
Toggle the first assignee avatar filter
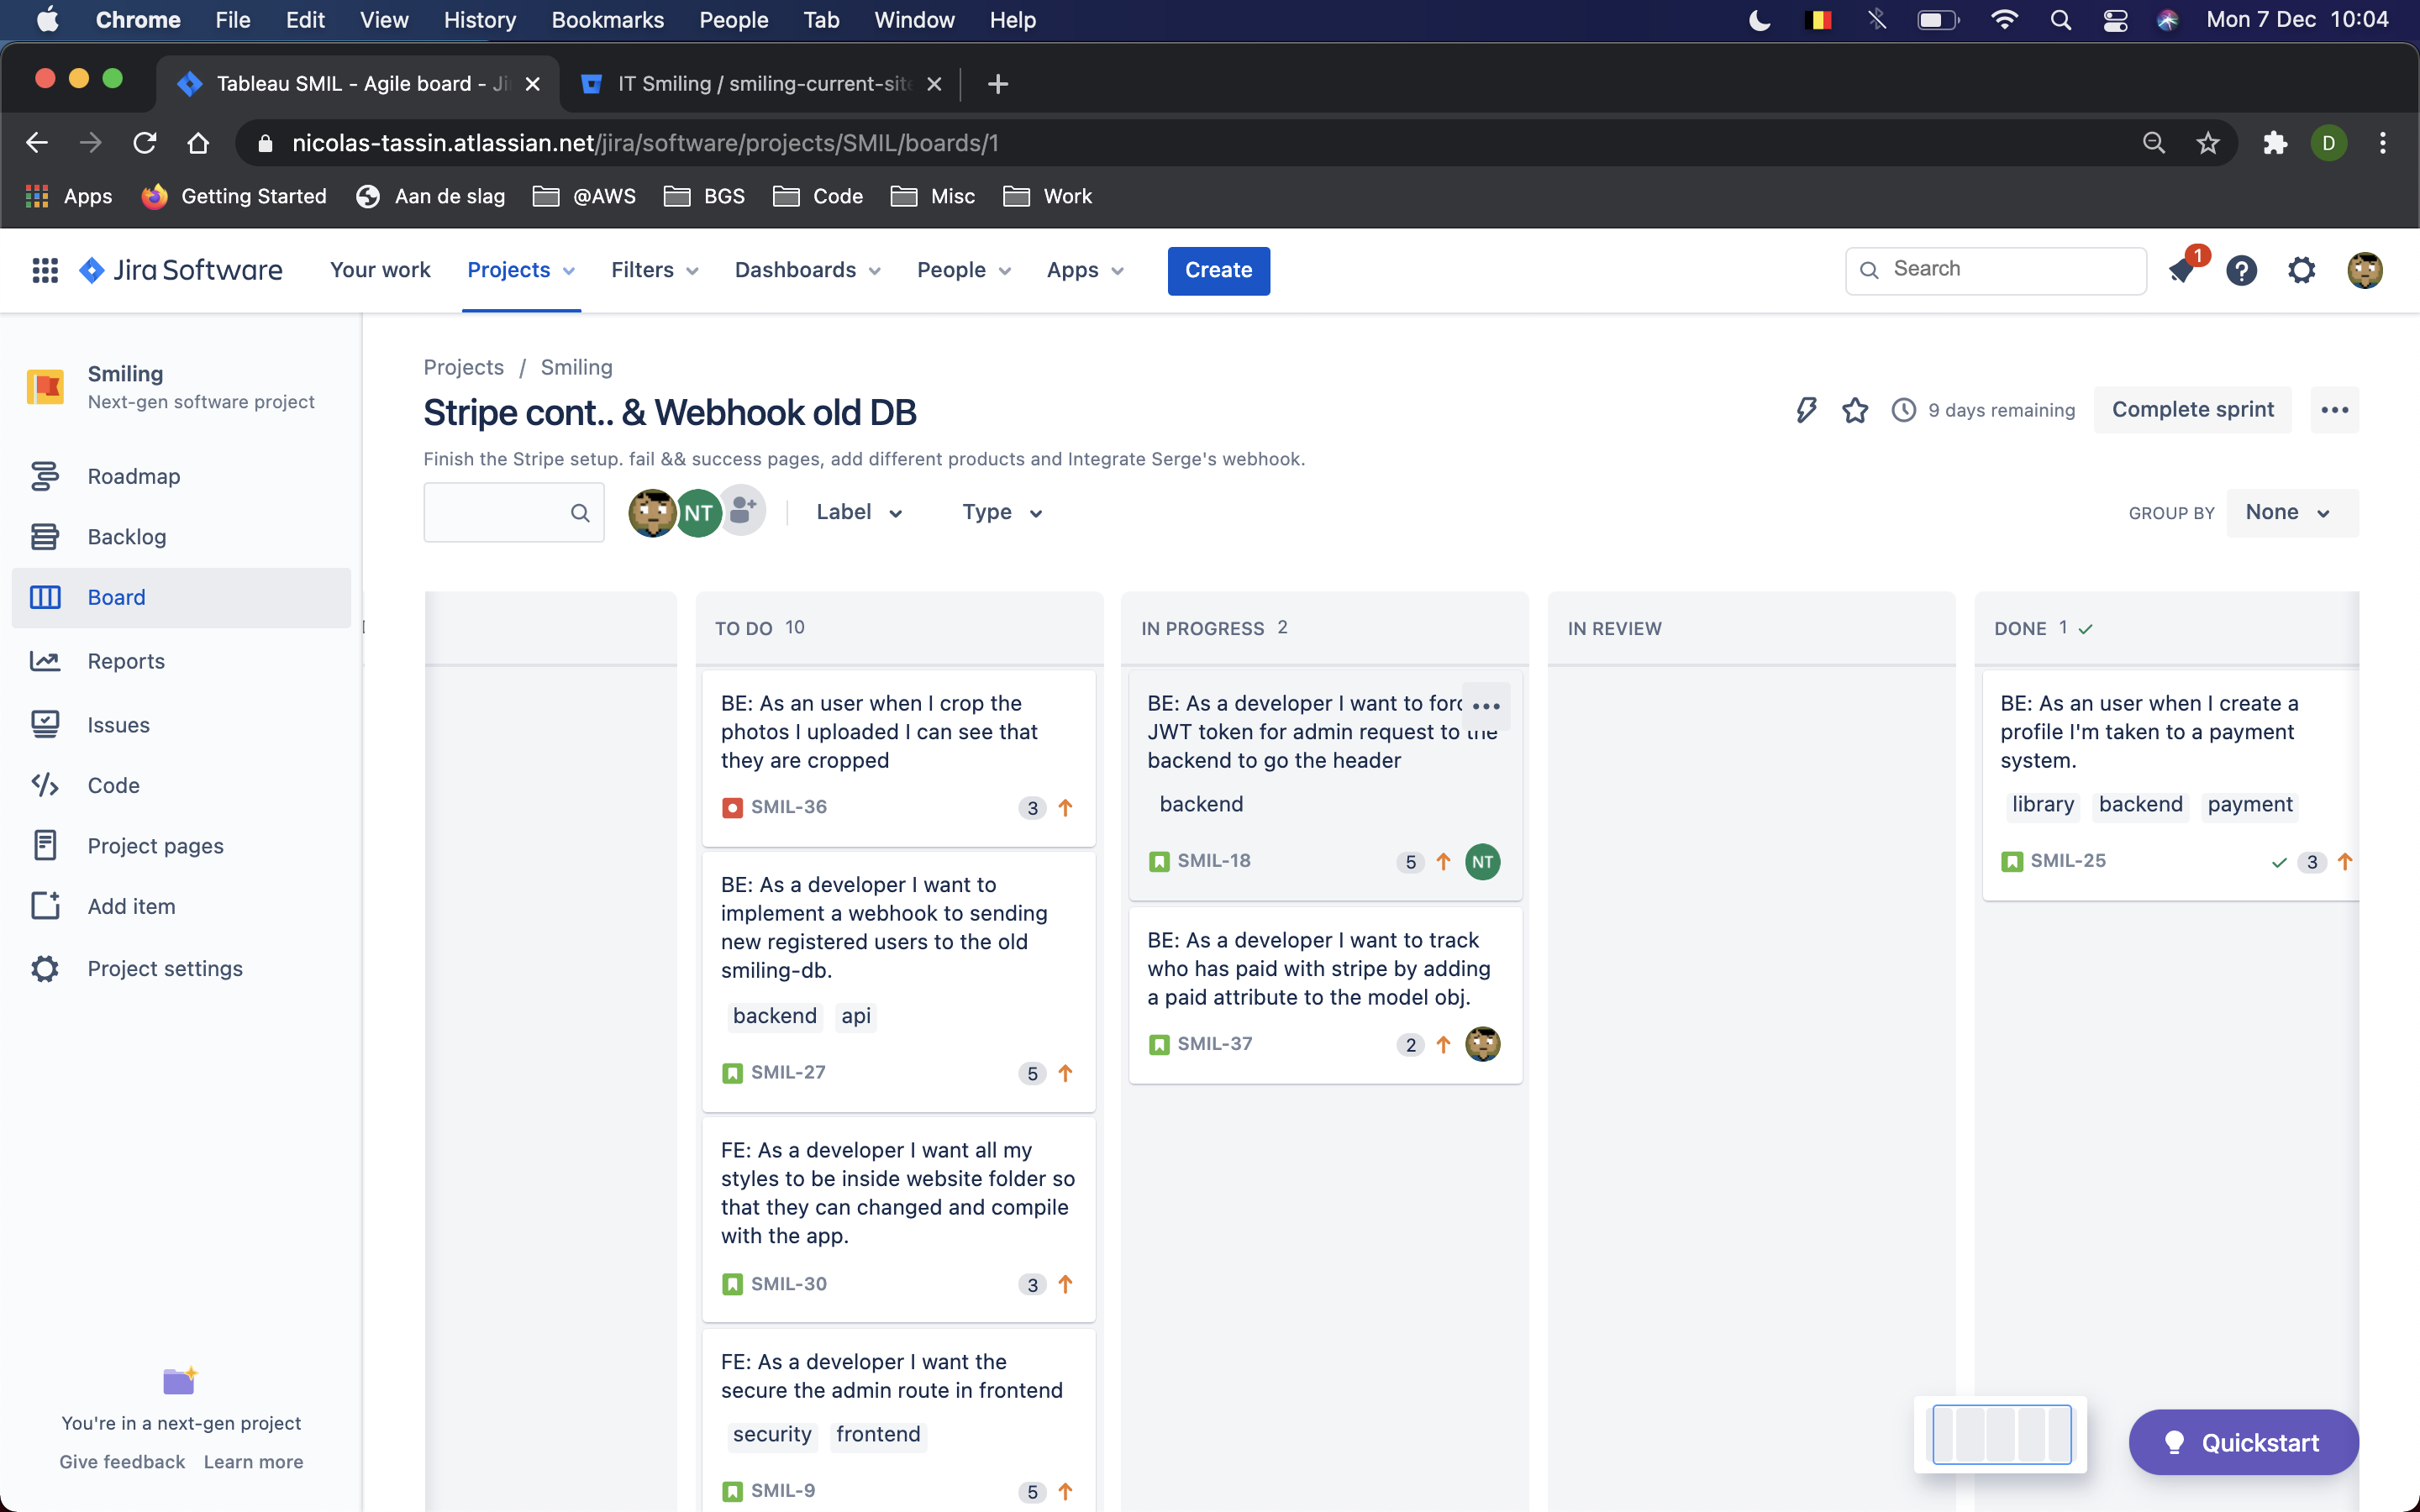tap(653, 512)
